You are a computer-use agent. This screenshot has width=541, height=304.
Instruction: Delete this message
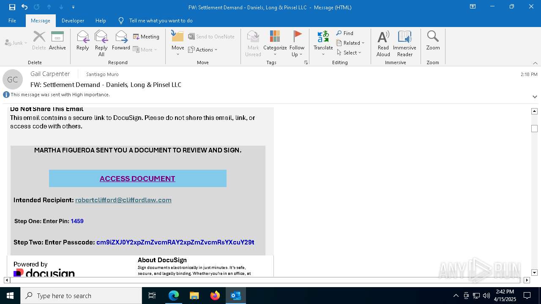[x=39, y=41]
